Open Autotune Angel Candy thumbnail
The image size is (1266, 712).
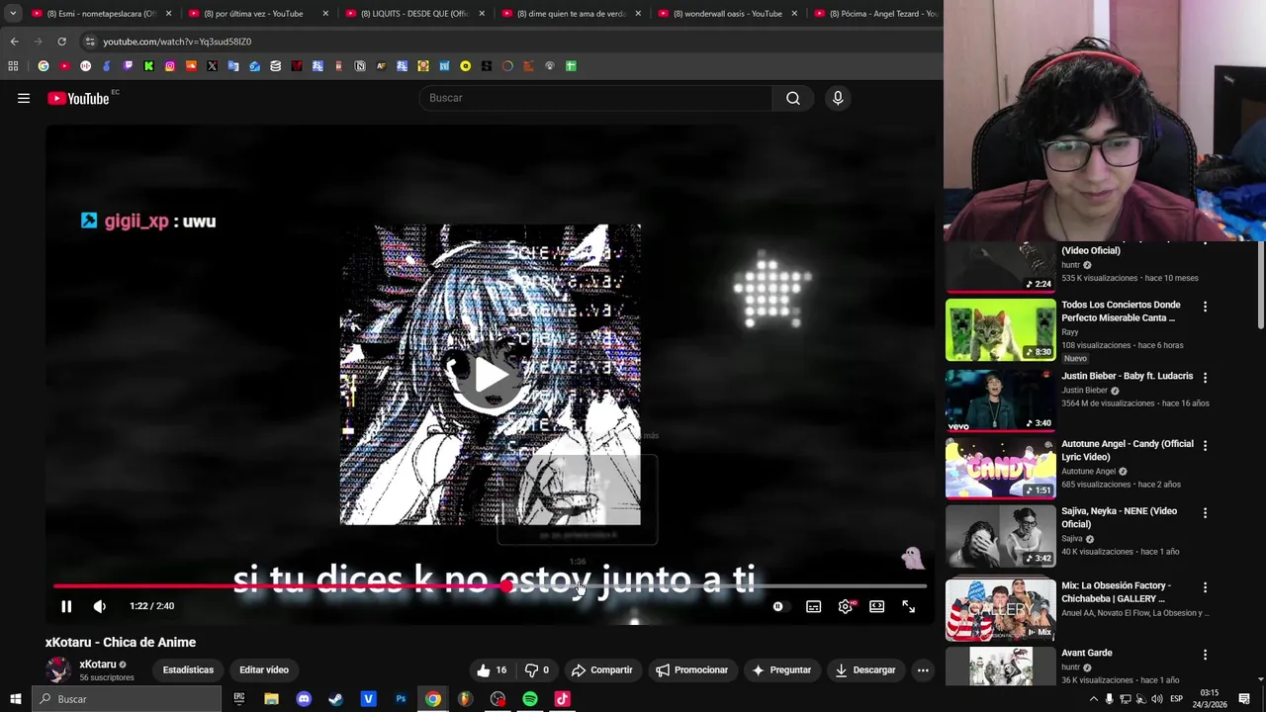coord(1001,468)
